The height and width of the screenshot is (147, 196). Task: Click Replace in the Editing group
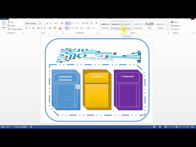pos(176,26)
